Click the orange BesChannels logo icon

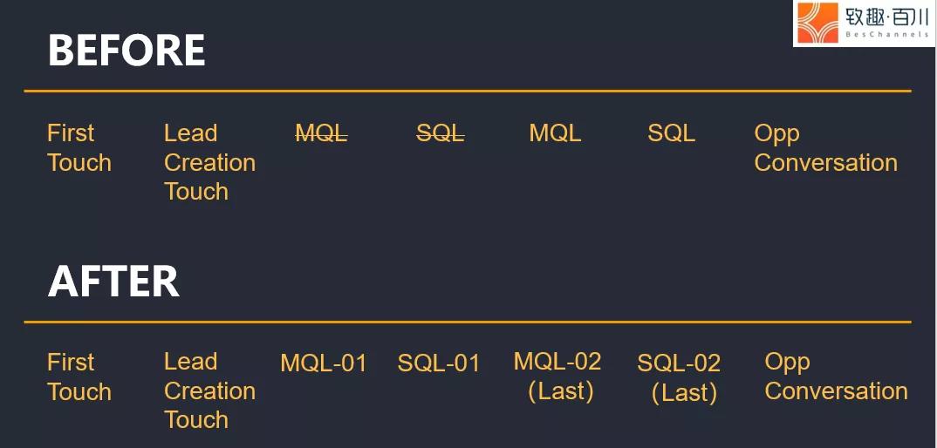pos(817,23)
